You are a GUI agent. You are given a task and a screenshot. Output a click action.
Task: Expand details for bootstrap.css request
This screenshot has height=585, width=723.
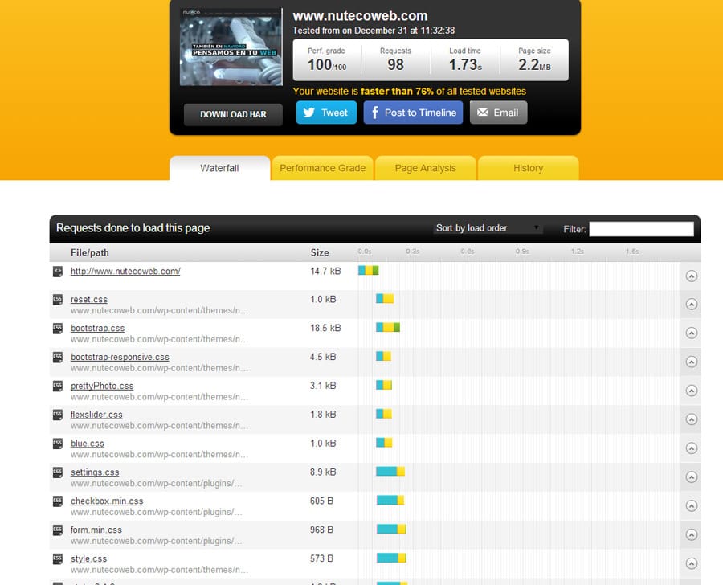691,333
